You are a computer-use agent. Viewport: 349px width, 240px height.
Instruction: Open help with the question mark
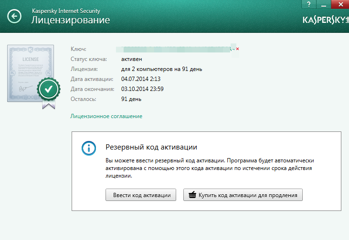[309, 4]
